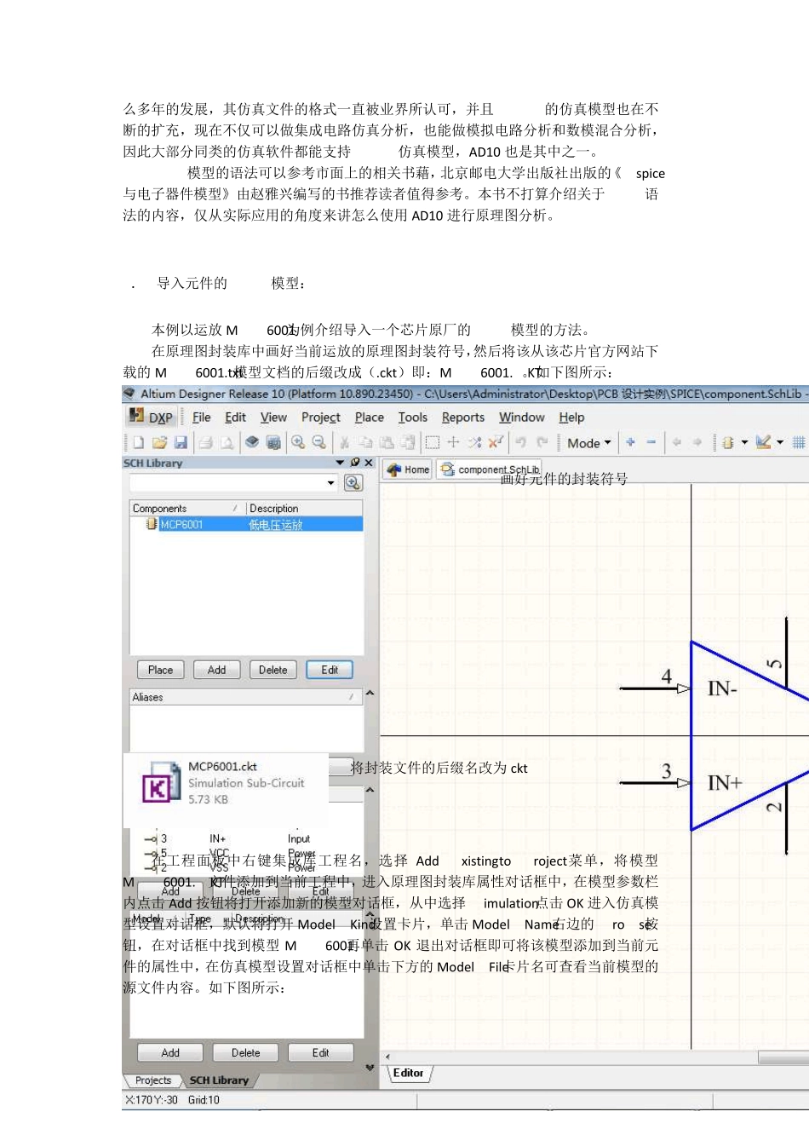Screen dimensions: 809x1146
Task: Cut the selected objects
Action: click(x=345, y=442)
